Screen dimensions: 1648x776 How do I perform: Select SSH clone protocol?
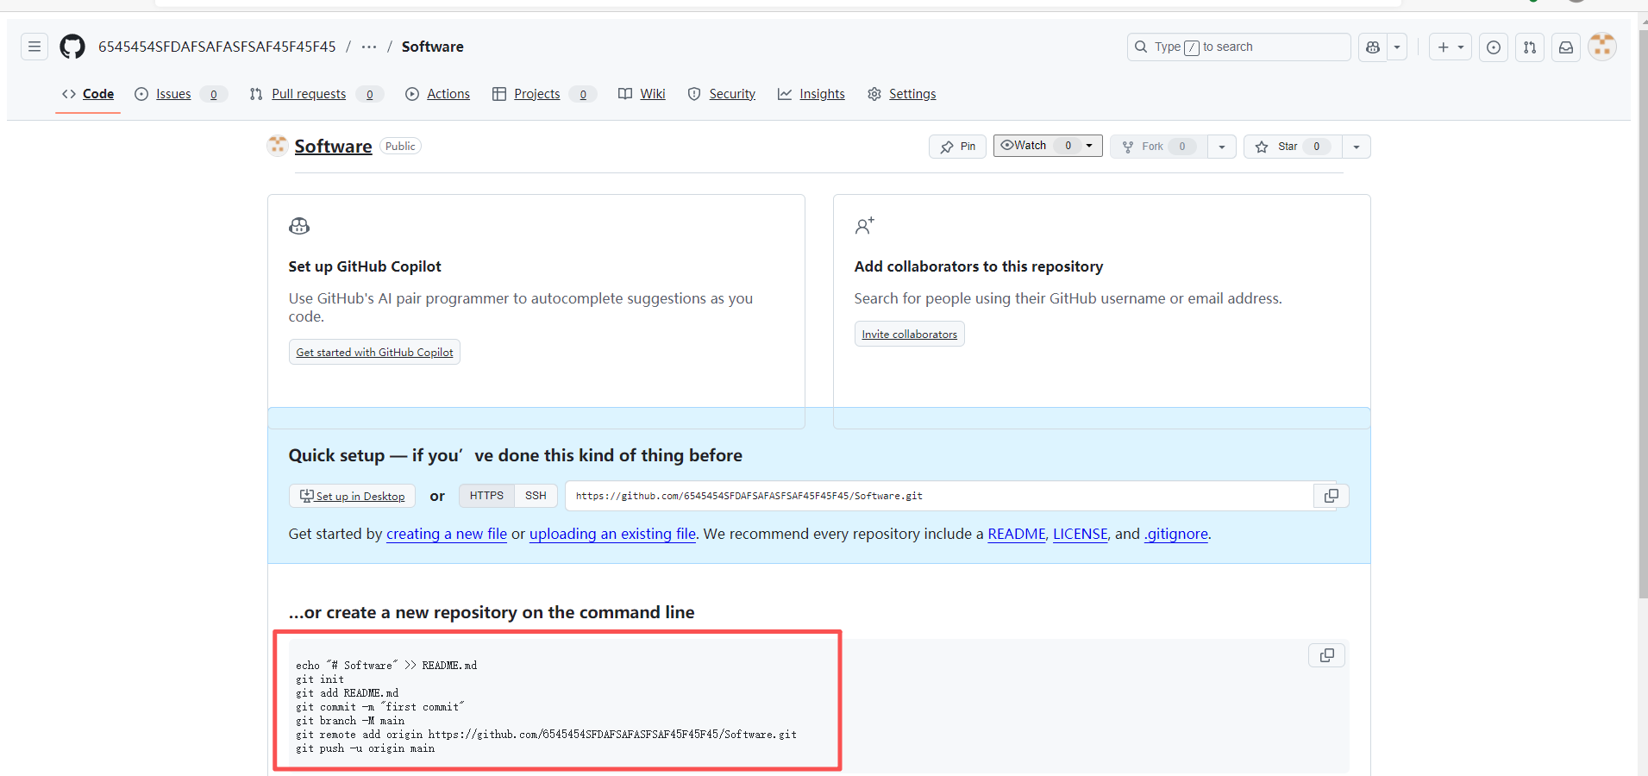point(536,496)
